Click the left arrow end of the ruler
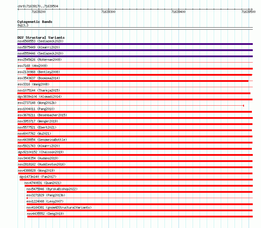This screenshot has width=261, height=228. (18, 9)
